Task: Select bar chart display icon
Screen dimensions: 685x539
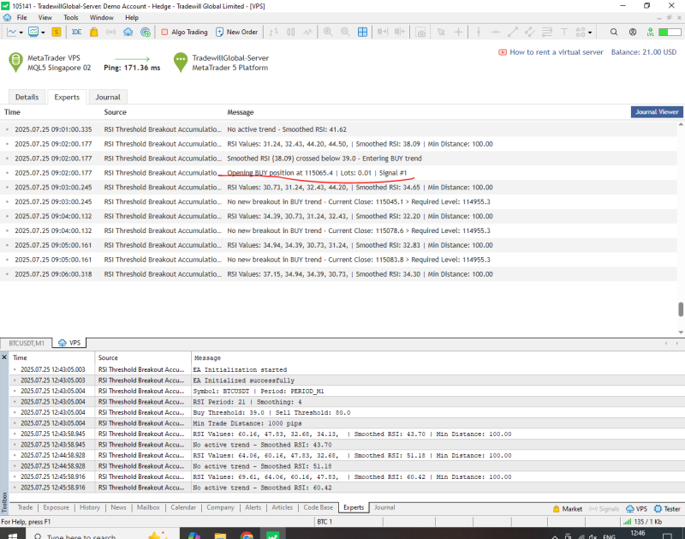Action: point(274,32)
